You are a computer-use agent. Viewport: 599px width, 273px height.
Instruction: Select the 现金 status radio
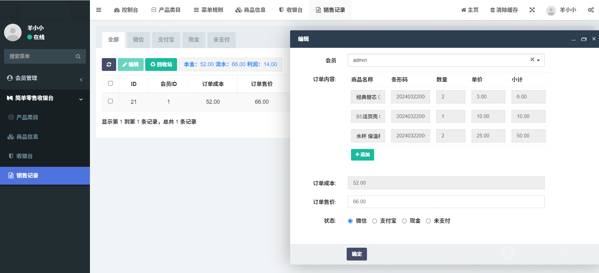pyautogui.click(x=404, y=221)
